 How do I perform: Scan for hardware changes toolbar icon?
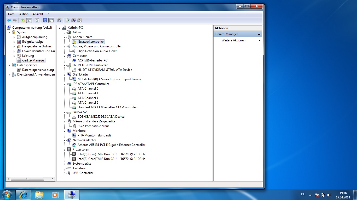tap(59, 20)
